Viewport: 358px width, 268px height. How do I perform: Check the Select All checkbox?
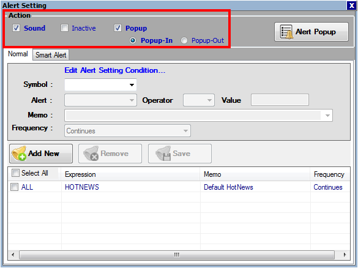tap(15, 173)
